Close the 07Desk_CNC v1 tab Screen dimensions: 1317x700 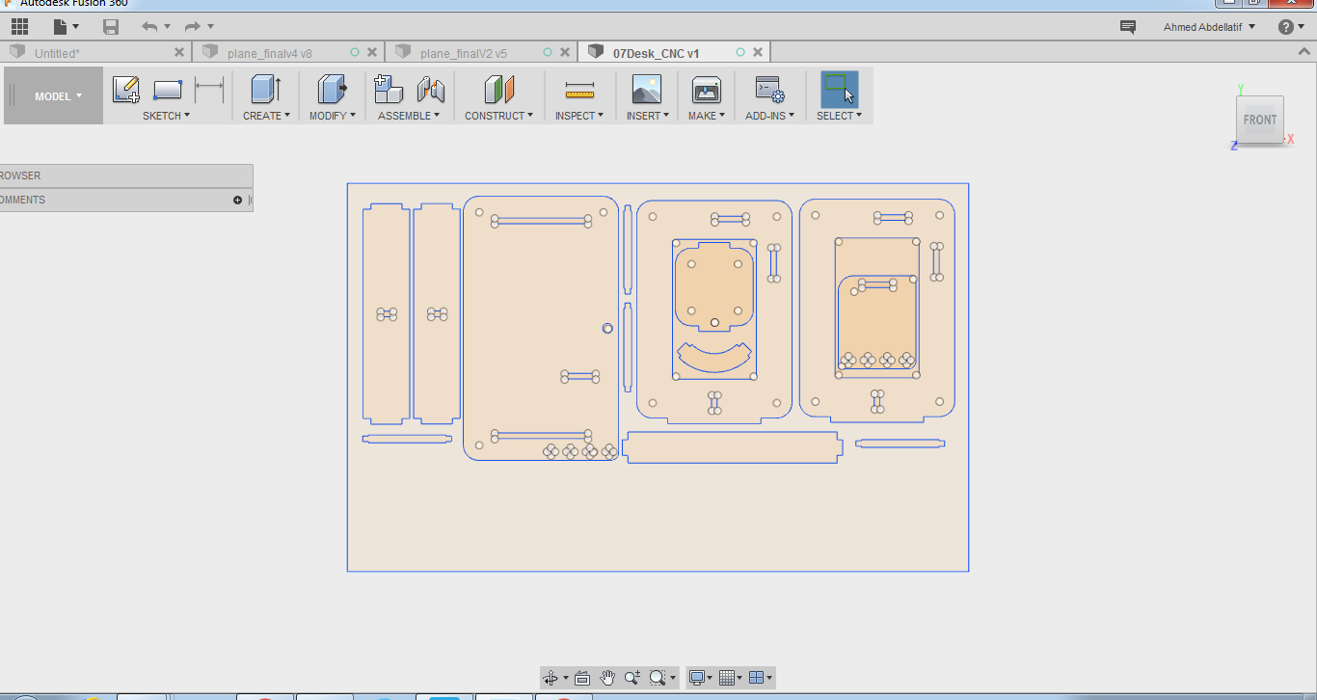pos(758,53)
